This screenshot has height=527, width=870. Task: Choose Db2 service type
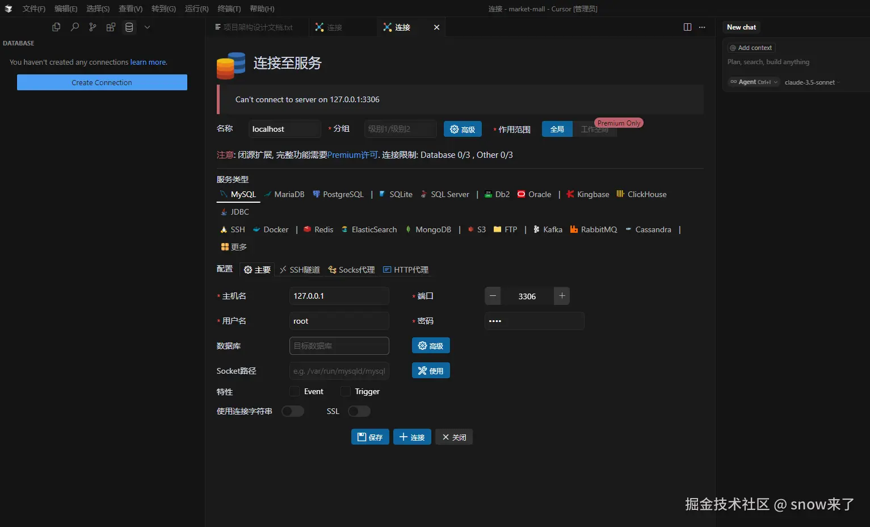pos(497,194)
